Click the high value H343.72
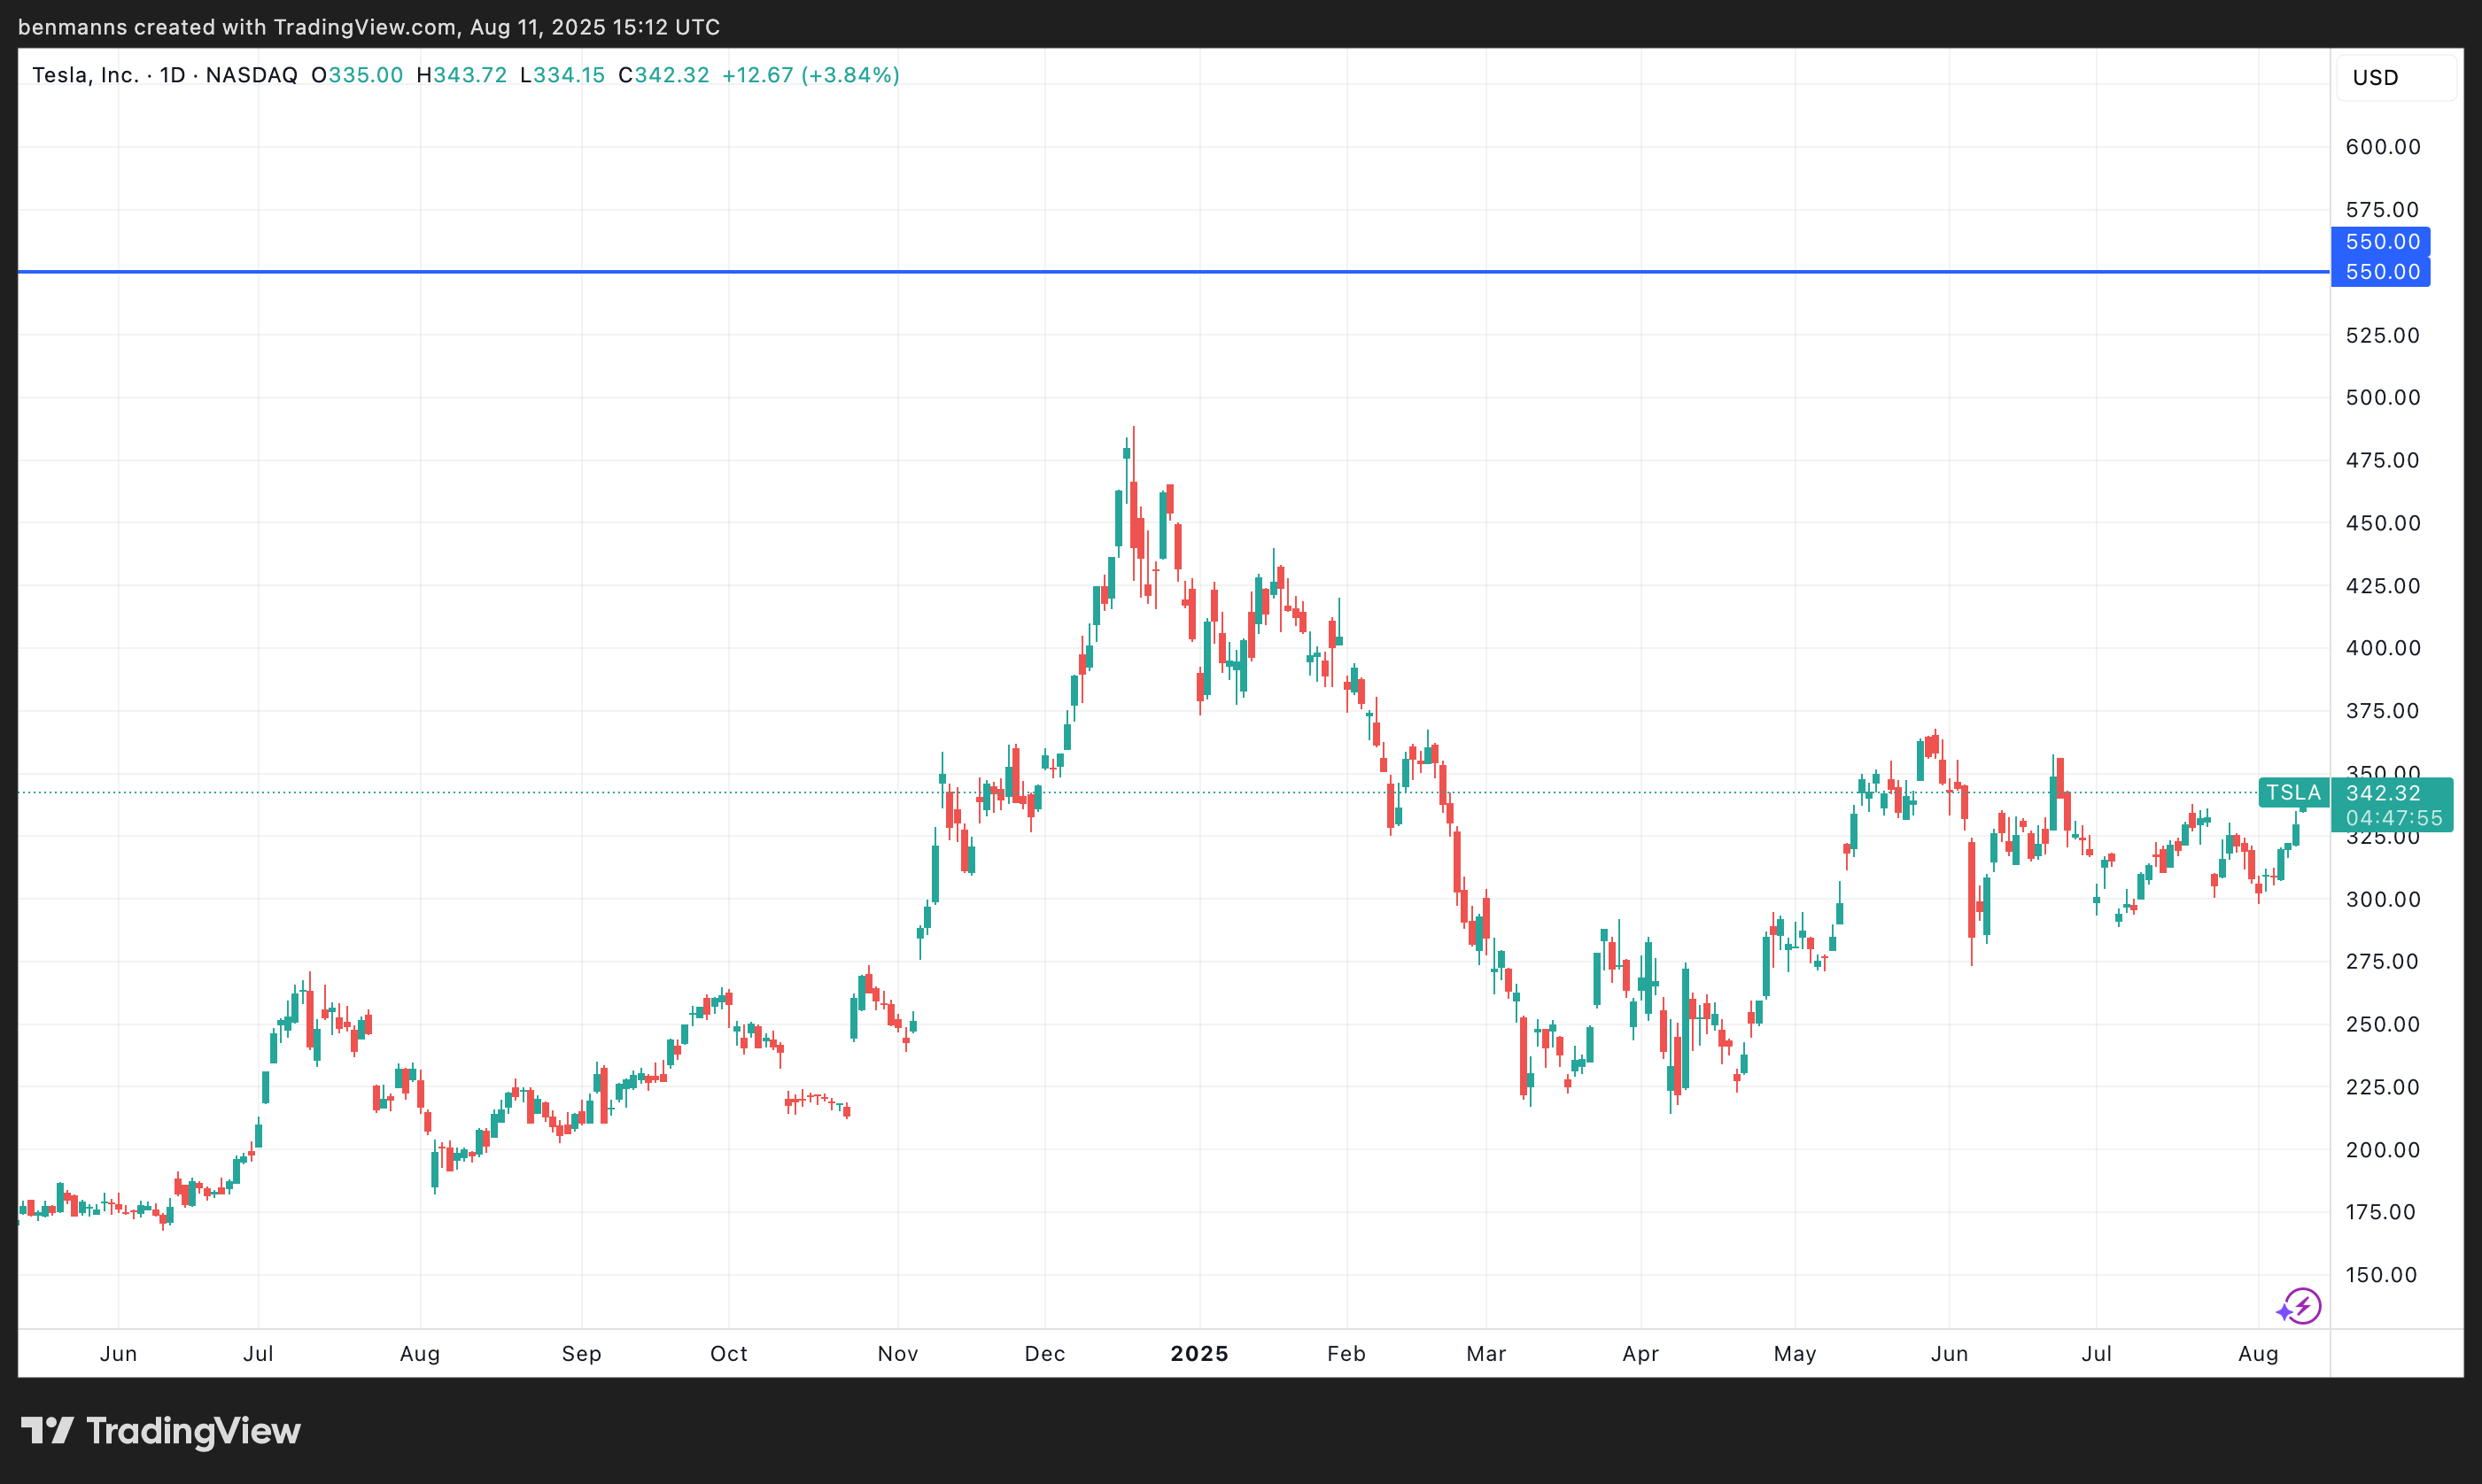 coord(462,75)
